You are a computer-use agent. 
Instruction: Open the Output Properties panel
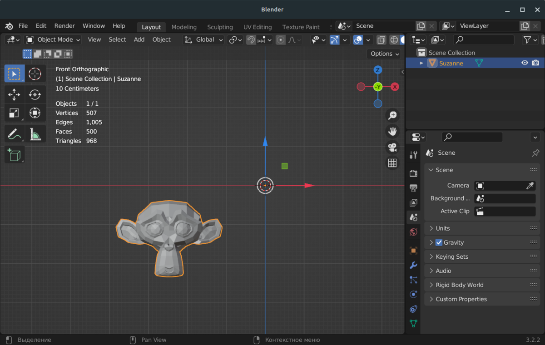(413, 187)
